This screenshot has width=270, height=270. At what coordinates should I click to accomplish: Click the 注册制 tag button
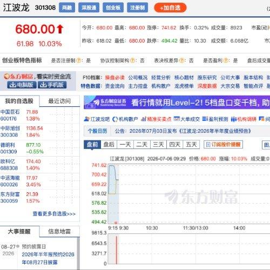tap(137, 8)
